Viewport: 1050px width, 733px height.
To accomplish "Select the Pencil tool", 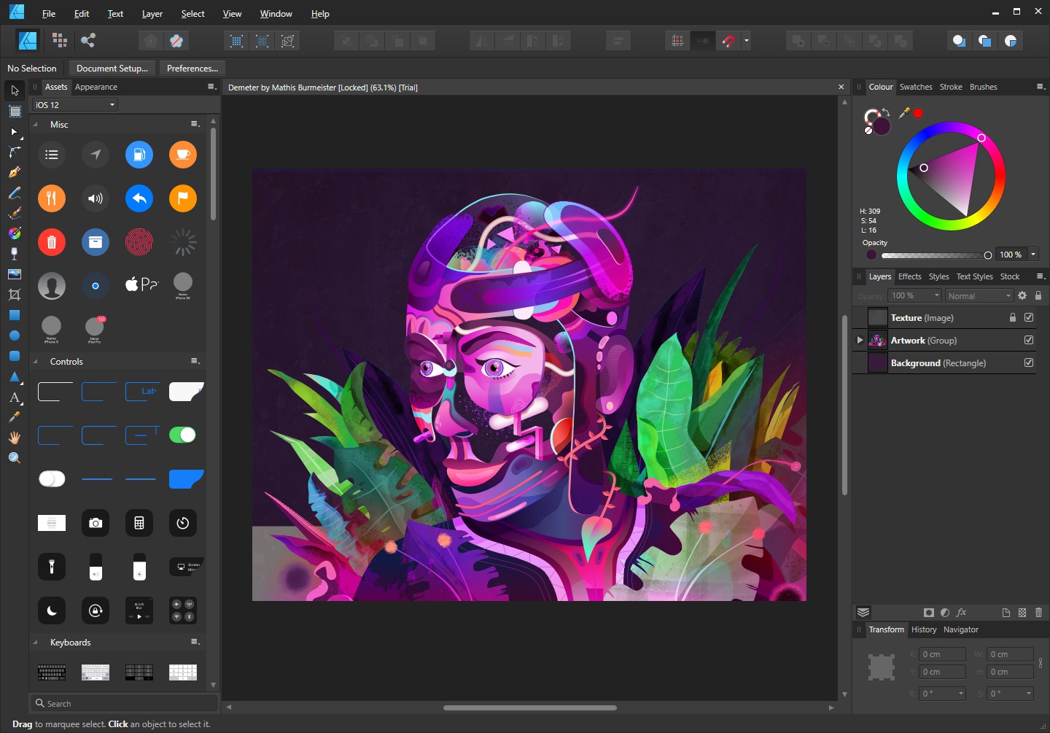I will 14,193.
